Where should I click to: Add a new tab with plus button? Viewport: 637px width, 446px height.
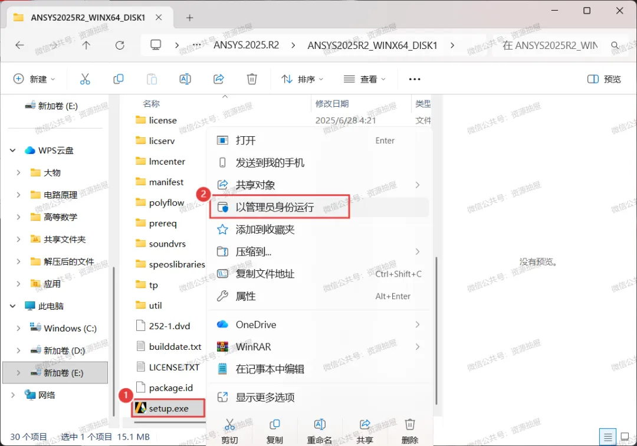click(190, 18)
